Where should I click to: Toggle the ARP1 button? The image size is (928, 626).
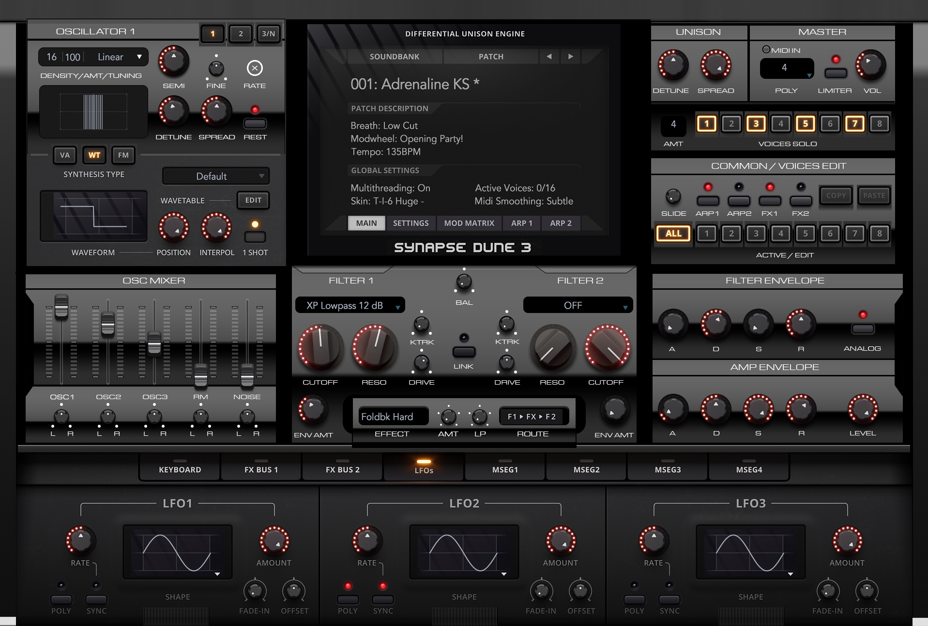[708, 201]
